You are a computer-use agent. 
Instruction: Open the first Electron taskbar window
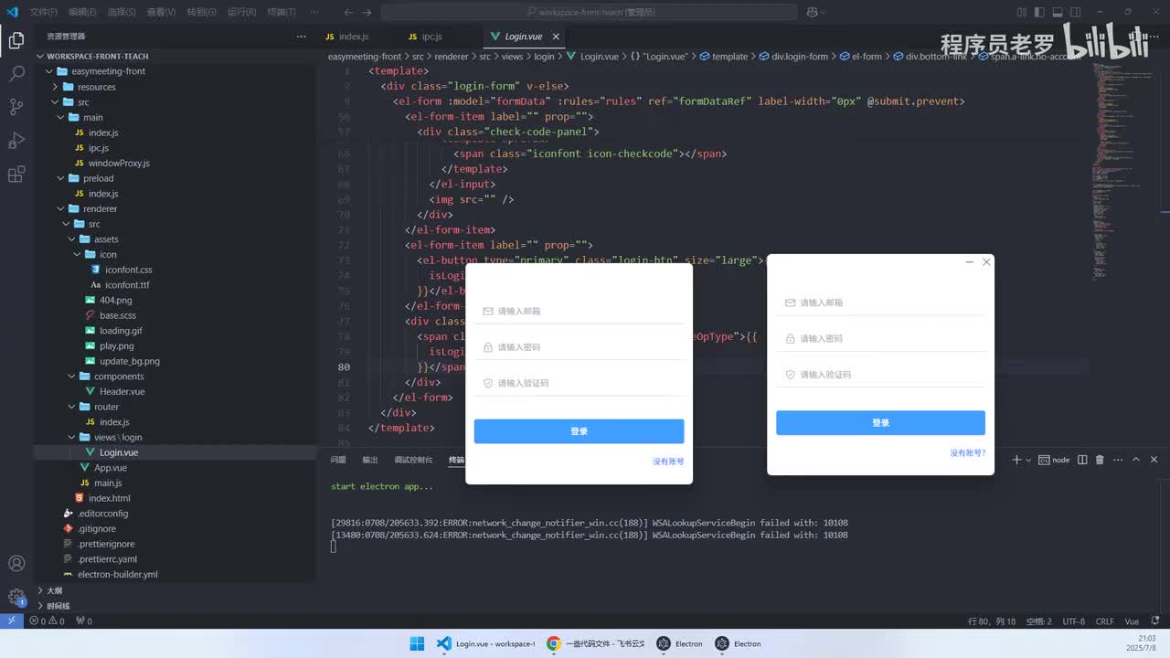[680, 643]
